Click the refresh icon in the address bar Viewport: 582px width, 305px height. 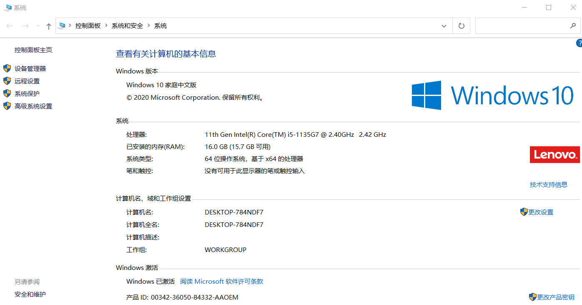(x=461, y=25)
